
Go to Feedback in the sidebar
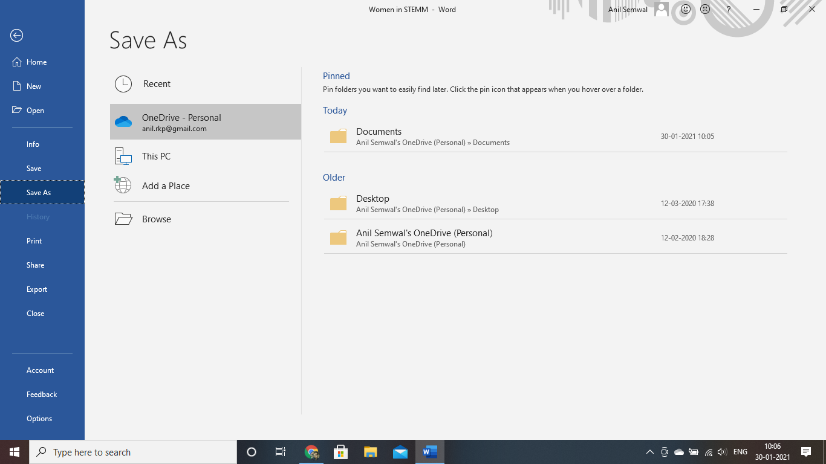click(x=42, y=395)
